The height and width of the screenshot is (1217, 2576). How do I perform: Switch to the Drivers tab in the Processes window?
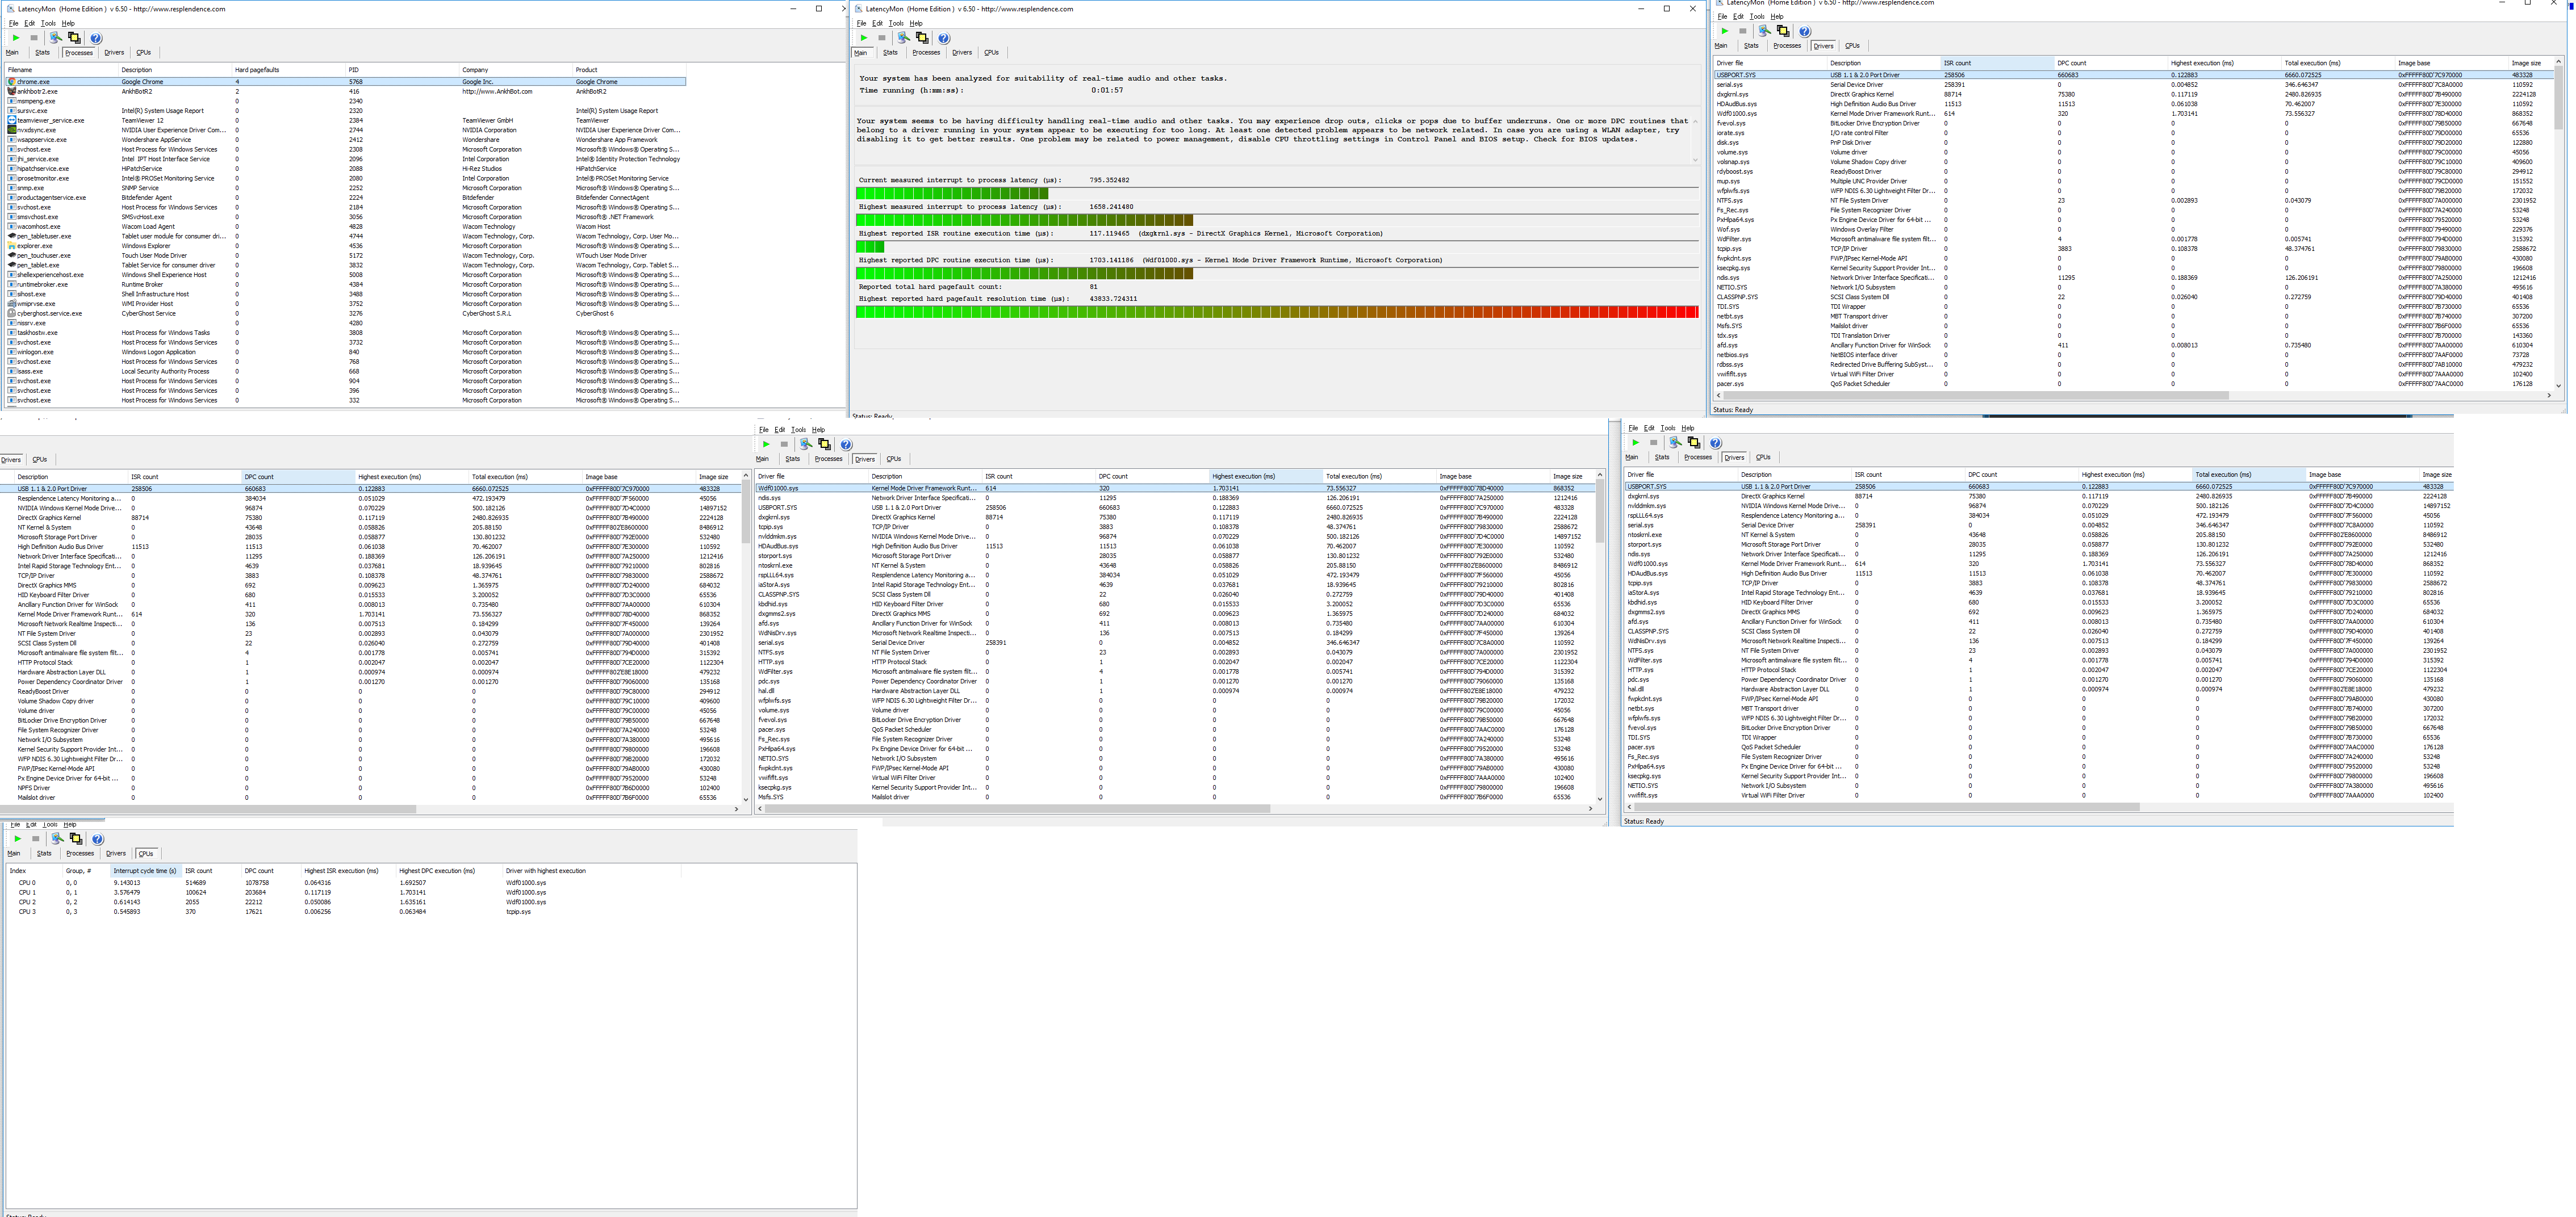coord(114,52)
